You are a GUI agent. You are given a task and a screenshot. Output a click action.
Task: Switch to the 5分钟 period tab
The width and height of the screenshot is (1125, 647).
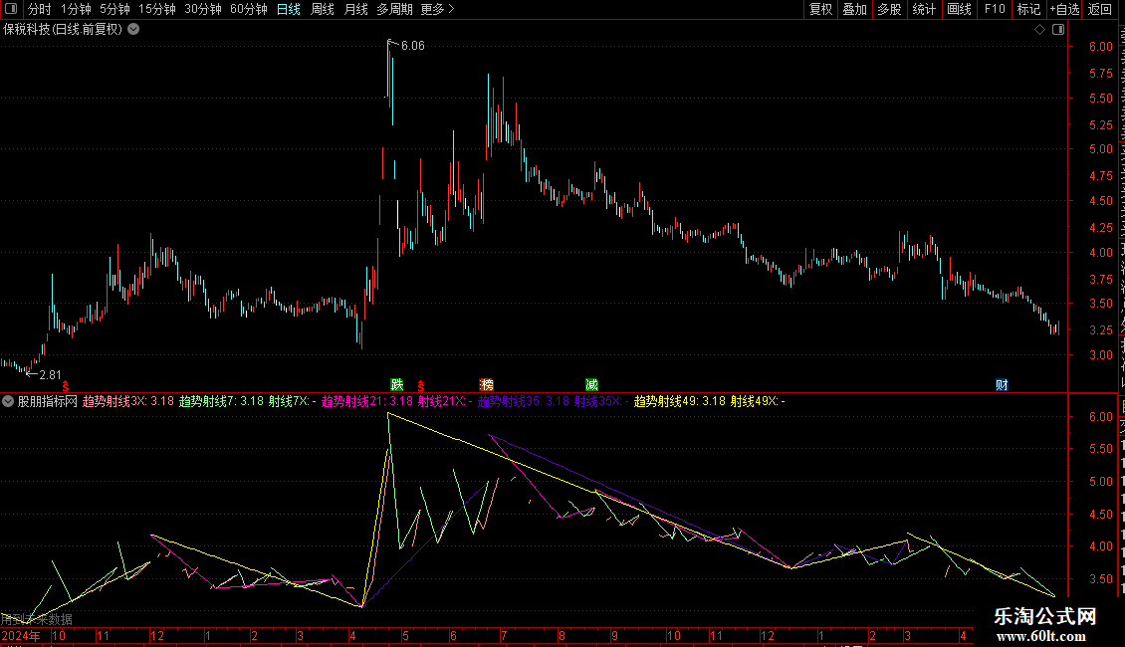point(114,9)
